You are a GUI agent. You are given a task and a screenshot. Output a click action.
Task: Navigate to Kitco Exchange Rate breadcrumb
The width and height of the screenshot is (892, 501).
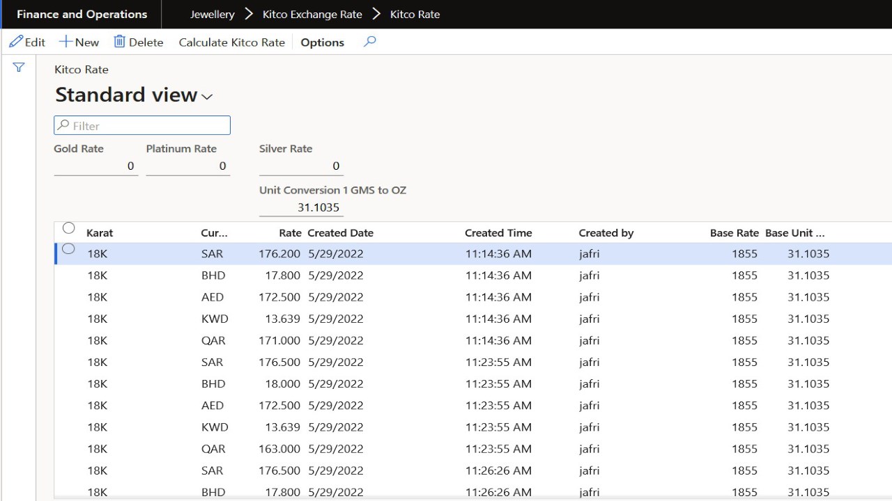(x=312, y=14)
